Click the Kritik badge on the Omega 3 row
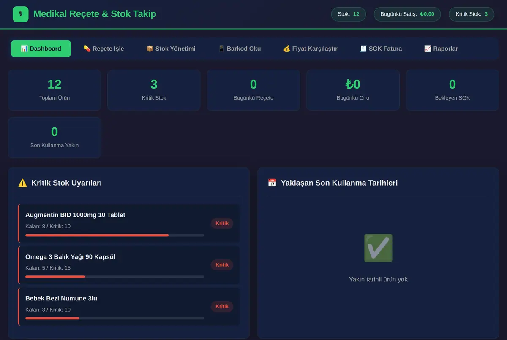 [222, 265]
